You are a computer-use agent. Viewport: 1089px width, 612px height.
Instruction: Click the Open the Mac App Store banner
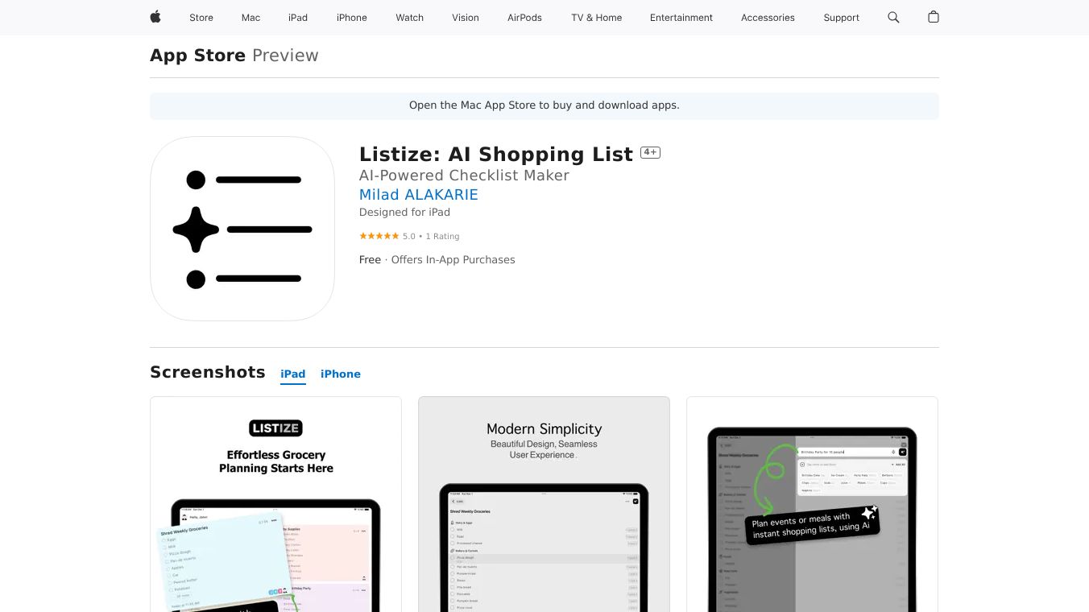544,105
